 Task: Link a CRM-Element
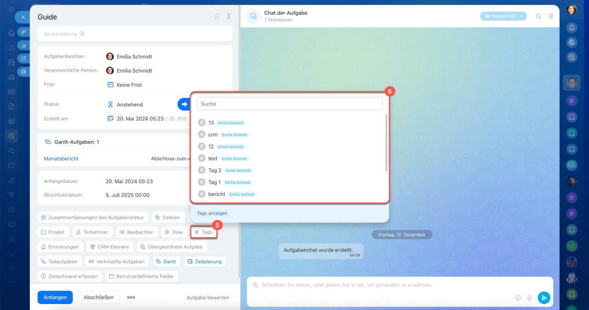(110, 247)
